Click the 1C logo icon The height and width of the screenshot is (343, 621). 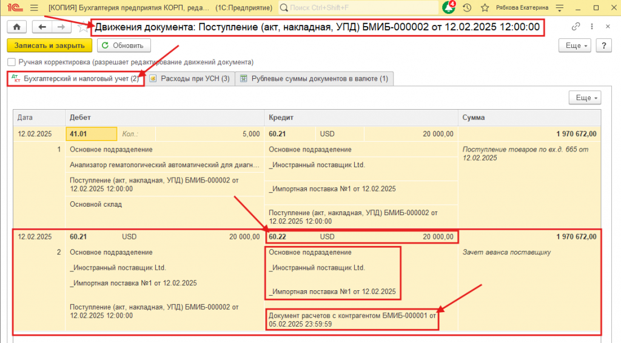pos(15,7)
